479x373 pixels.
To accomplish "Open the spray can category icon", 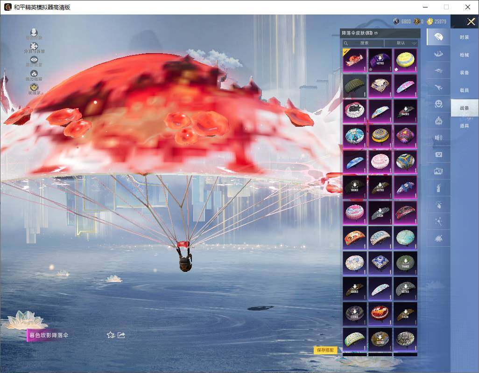I will [439, 188].
